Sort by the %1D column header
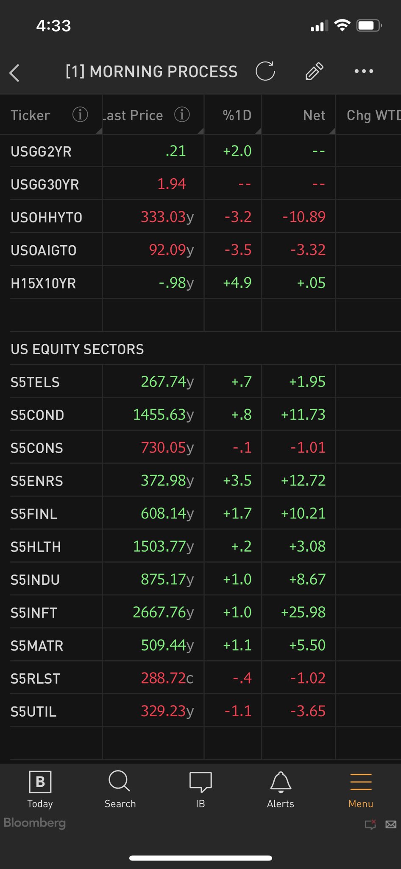 (x=237, y=115)
